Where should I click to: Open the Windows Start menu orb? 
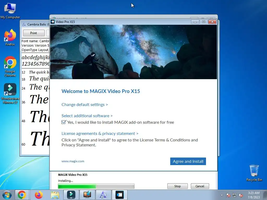pos(7,195)
